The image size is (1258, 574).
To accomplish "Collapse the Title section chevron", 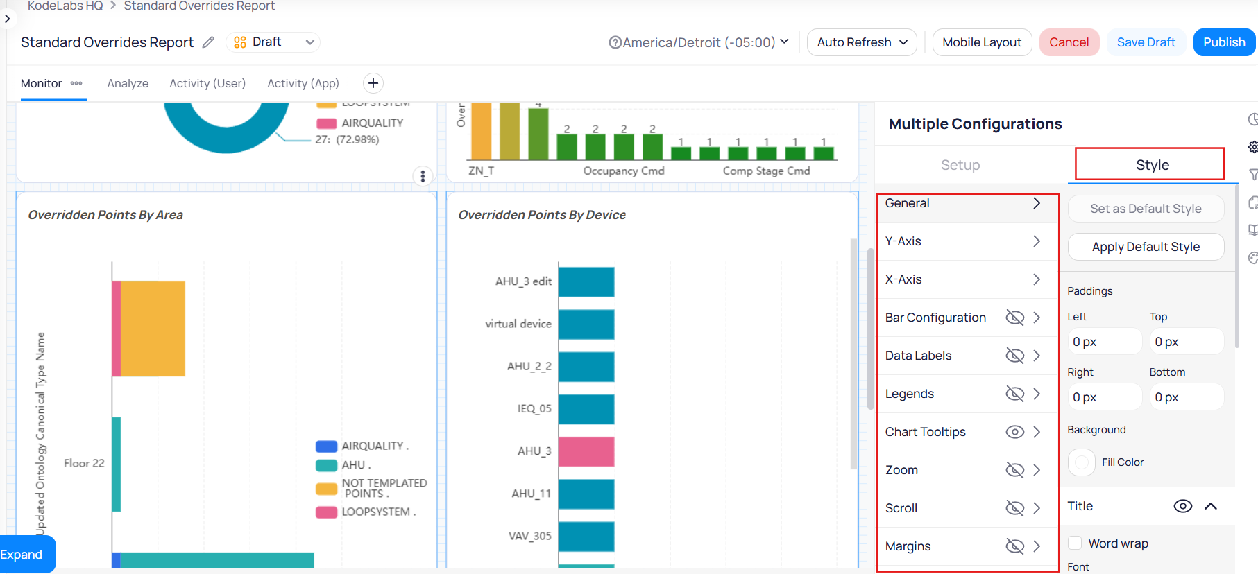I will coord(1211,506).
